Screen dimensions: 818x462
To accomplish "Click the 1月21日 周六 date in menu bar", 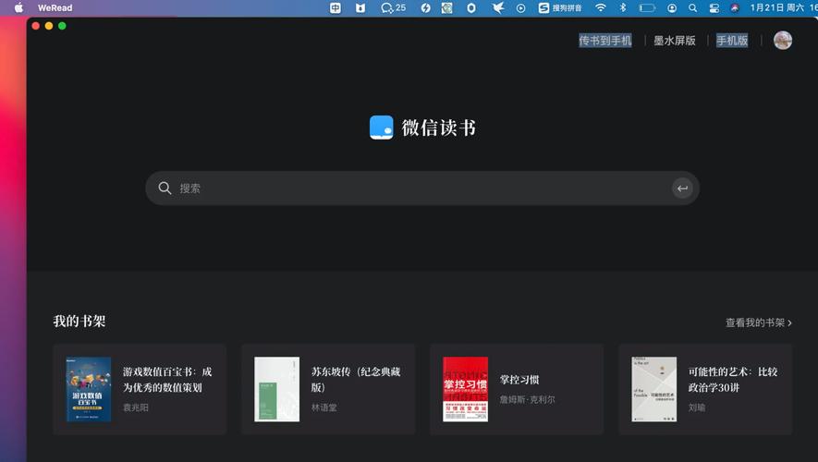I will point(776,7).
